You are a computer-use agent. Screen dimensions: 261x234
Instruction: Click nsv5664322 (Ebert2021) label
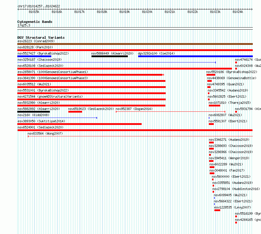click(233, 201)
